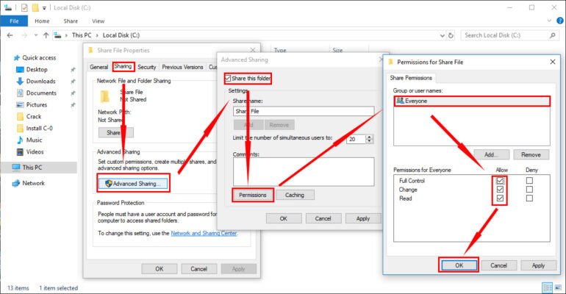The image size is (566, 294).
Task: Open Downloads folder in the sidebar
Action: pos(40,82)
